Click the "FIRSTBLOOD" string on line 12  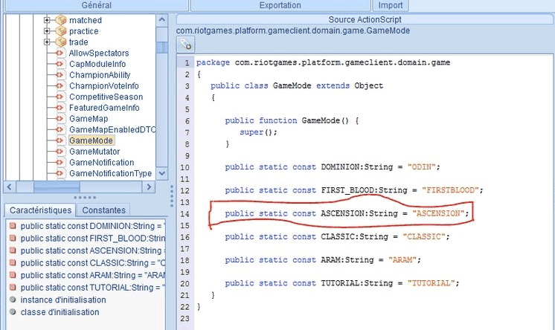pos(450,190)
